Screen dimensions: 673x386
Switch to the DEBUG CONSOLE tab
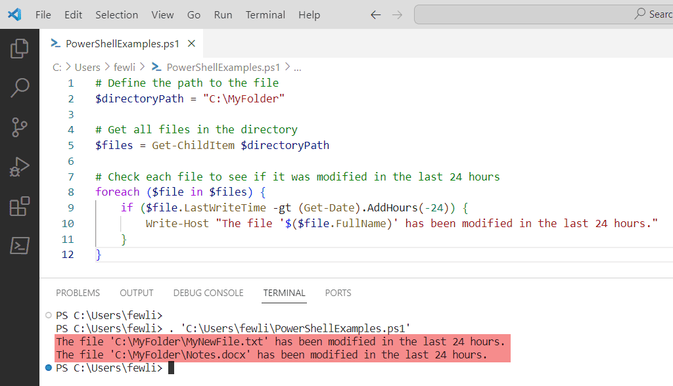(x=208, y=293)
